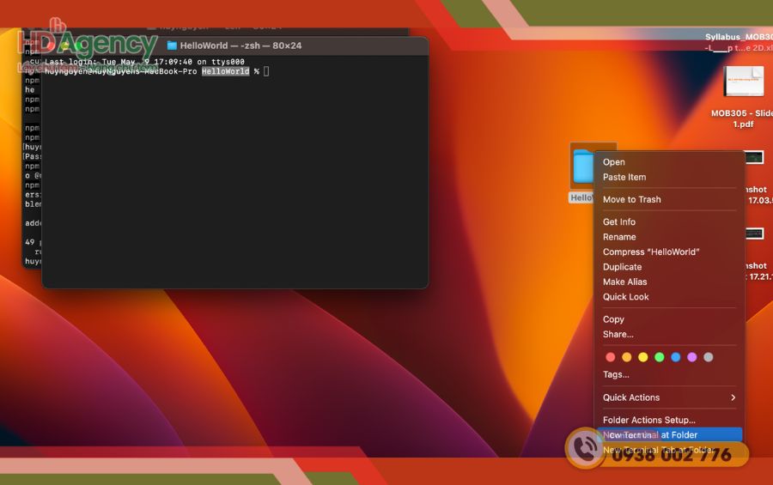The image size is (773, 485).
Task: Click the phone call icon badge
Action: tap(586, 449)
